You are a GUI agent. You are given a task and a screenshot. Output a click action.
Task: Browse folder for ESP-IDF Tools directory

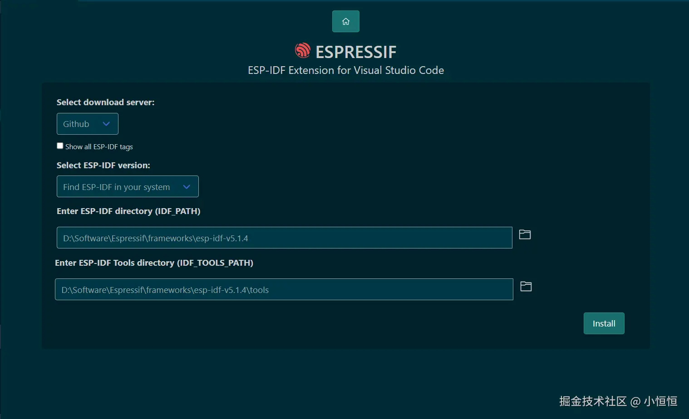(x=526, y=286)
